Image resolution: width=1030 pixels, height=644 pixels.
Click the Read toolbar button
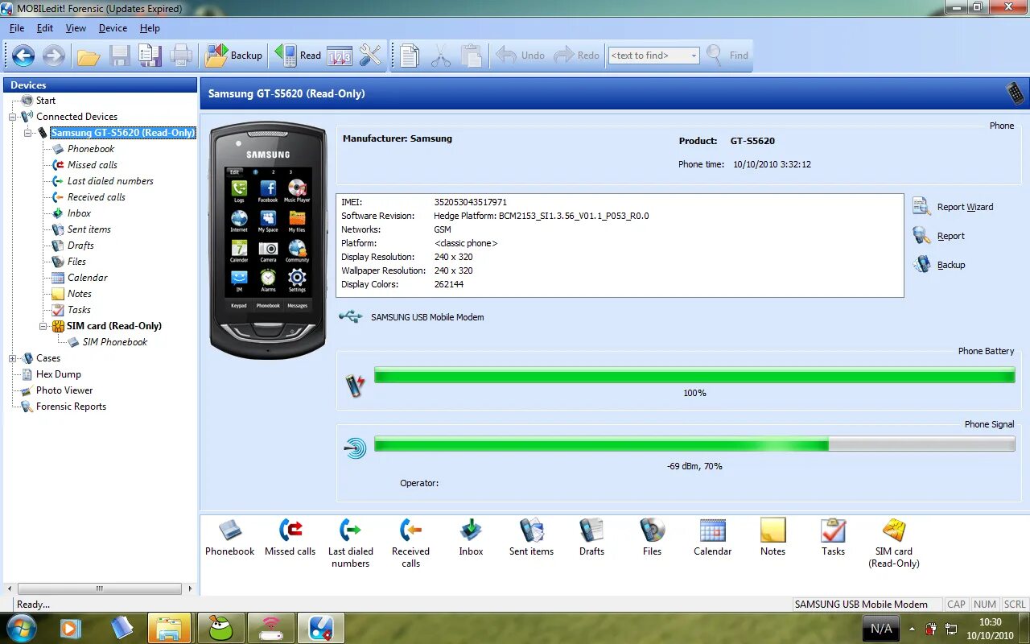click(298, 56)
